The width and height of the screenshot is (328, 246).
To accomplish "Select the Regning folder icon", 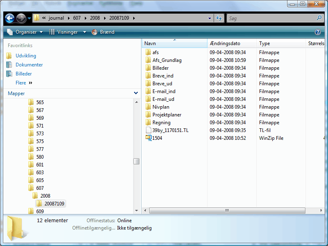I will 148,122.
